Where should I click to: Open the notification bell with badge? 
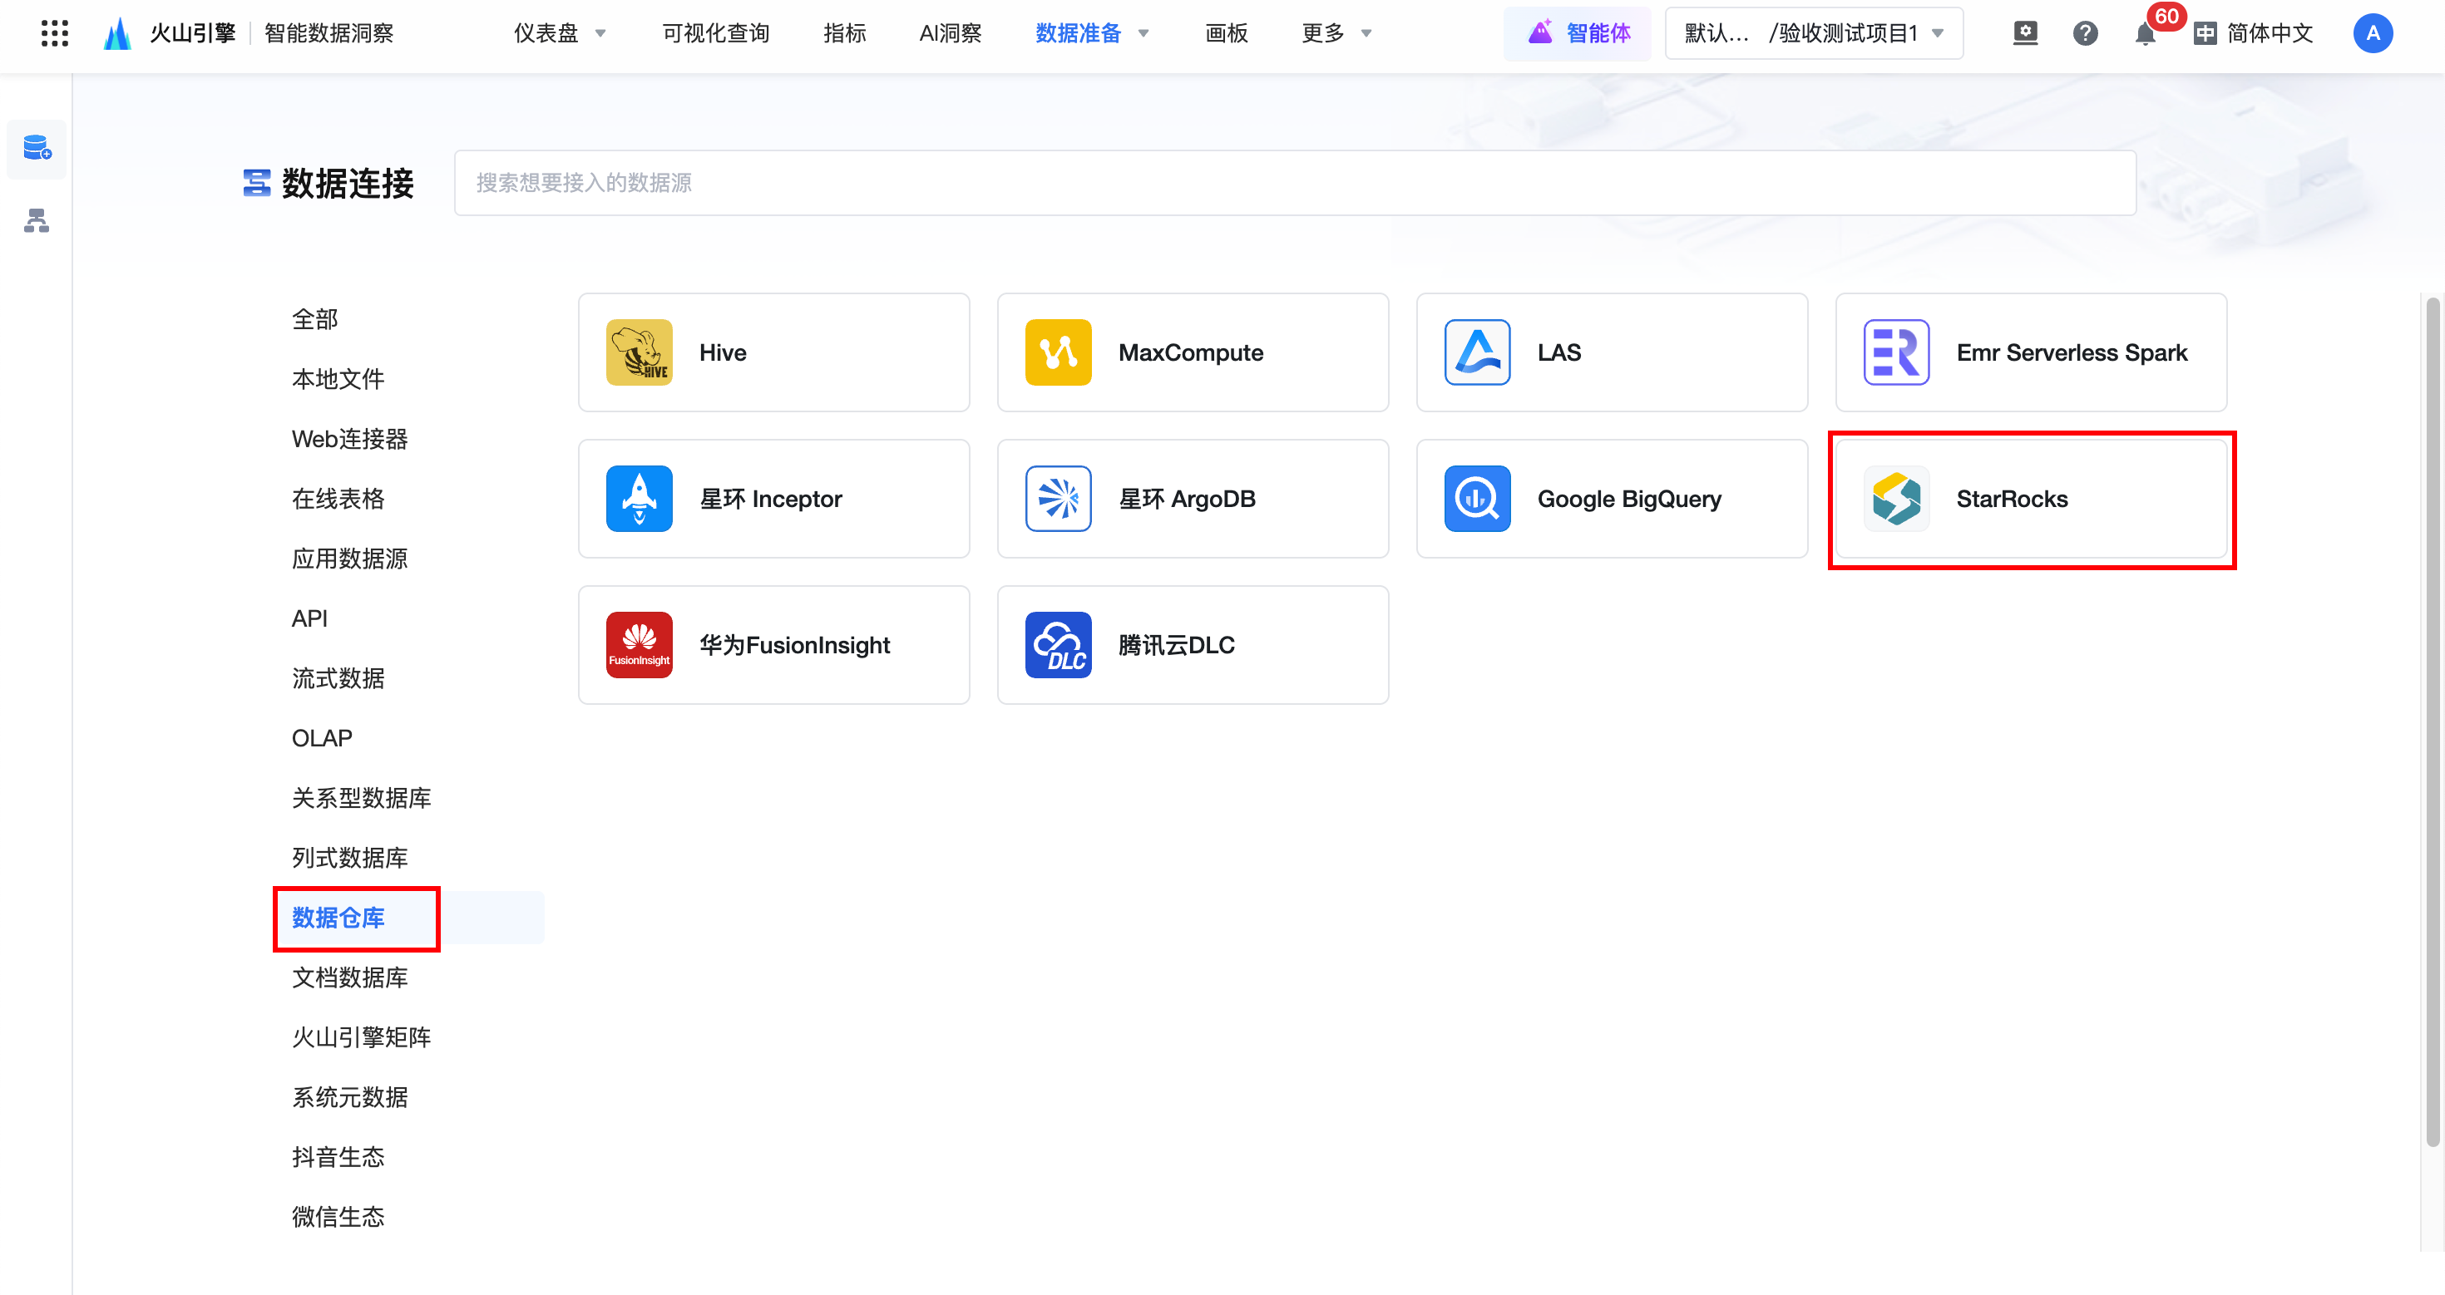click(x=2144, y=34)
